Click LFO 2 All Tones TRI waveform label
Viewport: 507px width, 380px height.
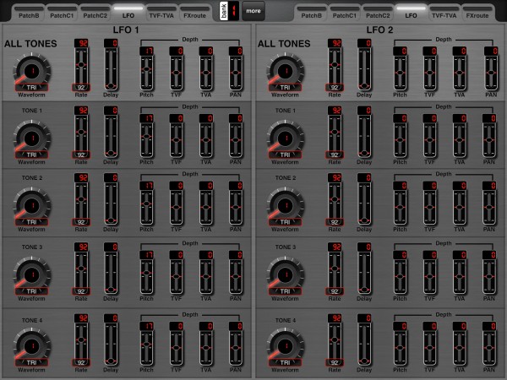pos(286,88)
